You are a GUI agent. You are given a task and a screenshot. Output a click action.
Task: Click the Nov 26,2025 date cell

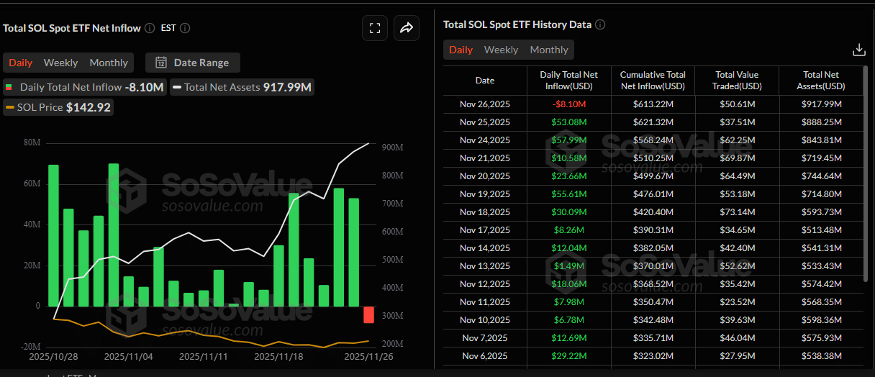tap(485, 104)
